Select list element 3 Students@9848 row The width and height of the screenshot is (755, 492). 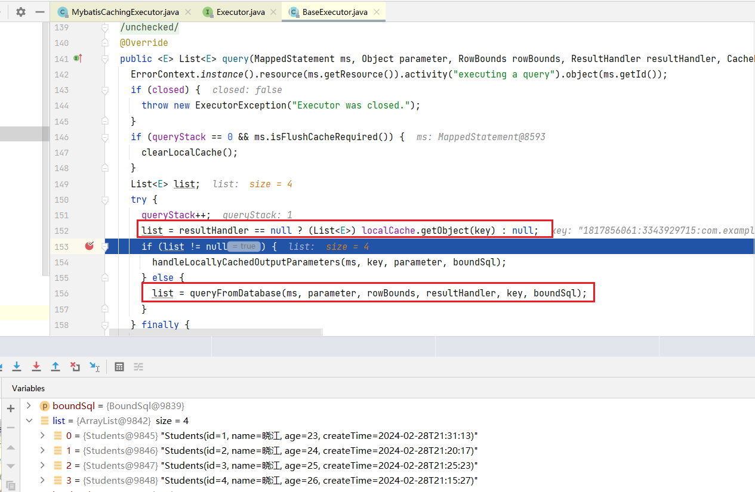(269, 480)
